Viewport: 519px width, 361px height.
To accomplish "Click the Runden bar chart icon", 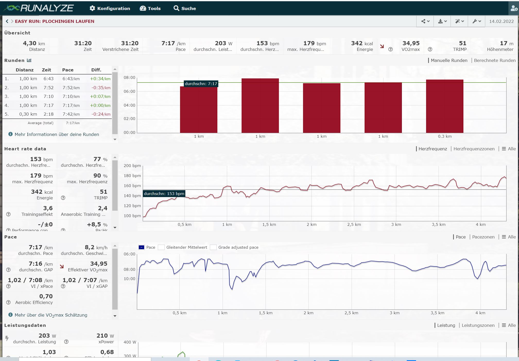I will click(29, 60).
